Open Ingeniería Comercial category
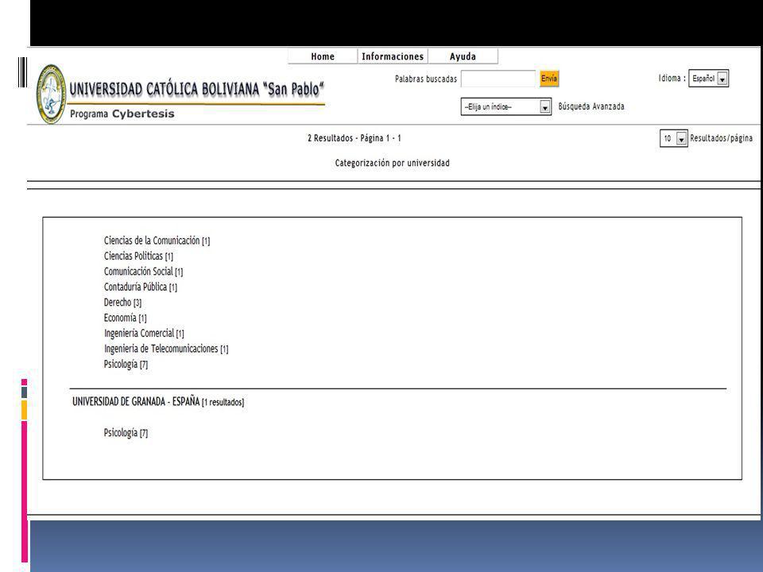This screenshot has width=763, height=572. (144, 333)
